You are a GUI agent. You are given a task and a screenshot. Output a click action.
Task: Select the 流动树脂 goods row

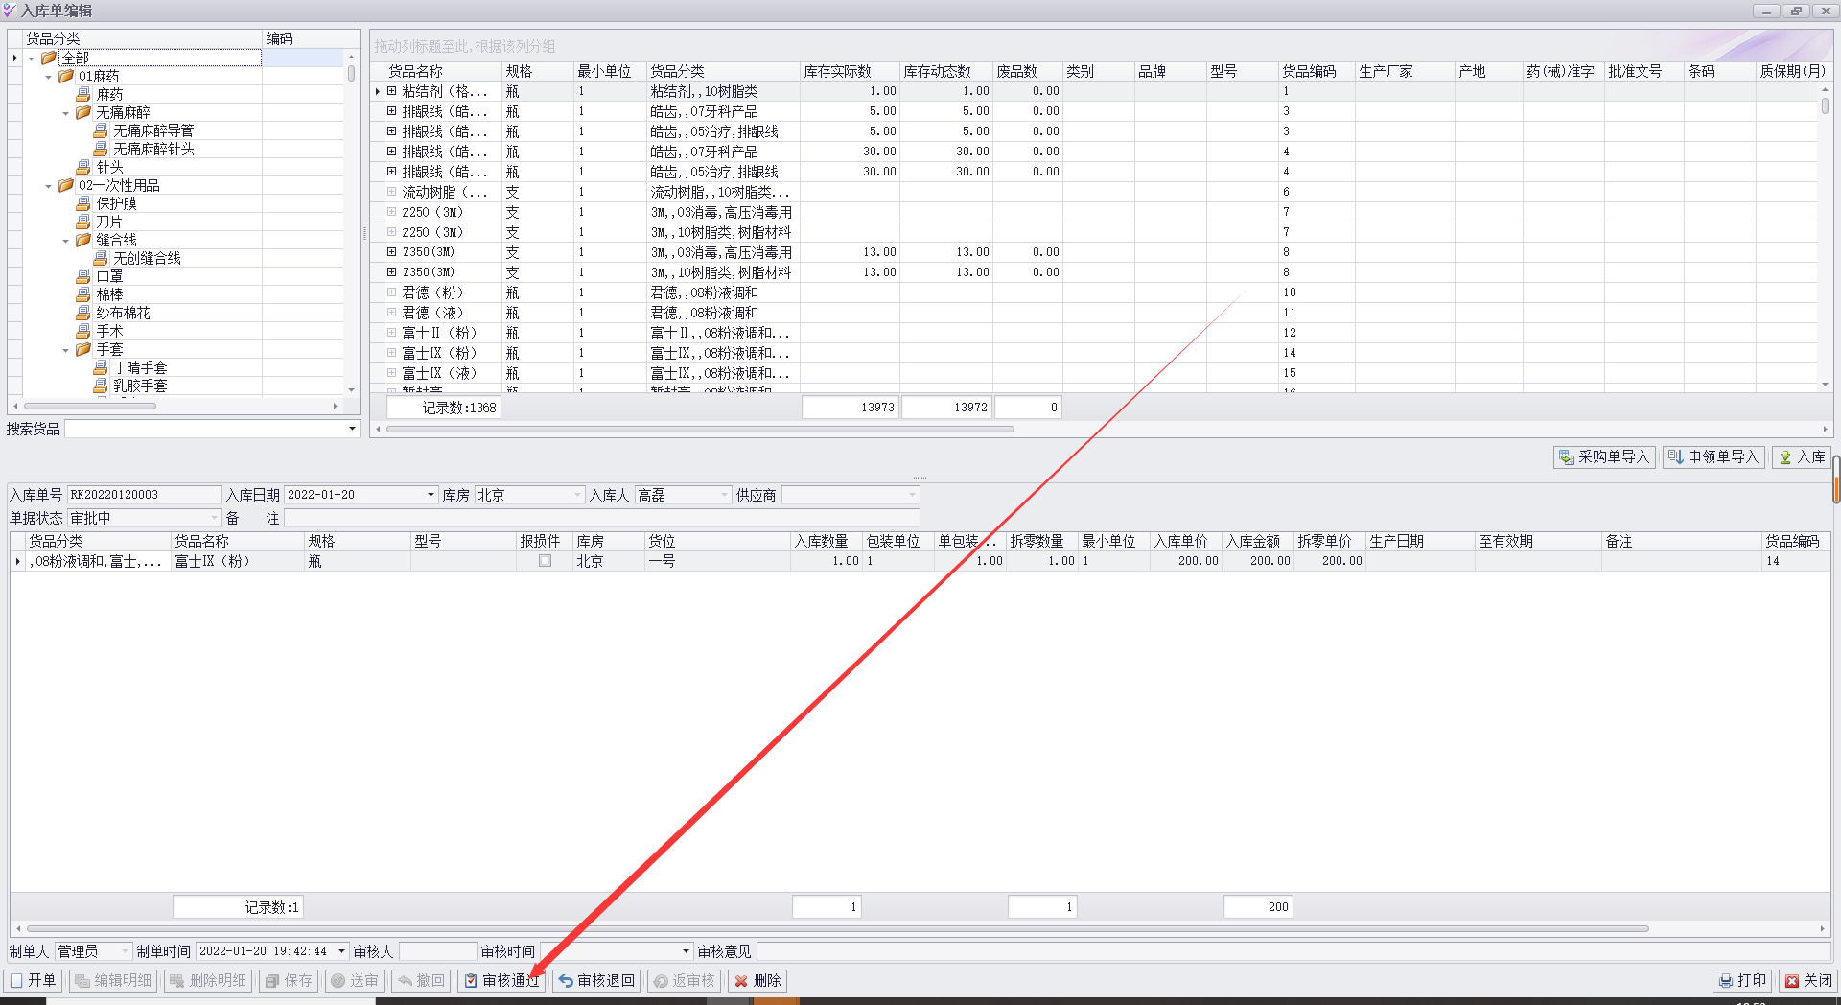[x=1103, y=192]
